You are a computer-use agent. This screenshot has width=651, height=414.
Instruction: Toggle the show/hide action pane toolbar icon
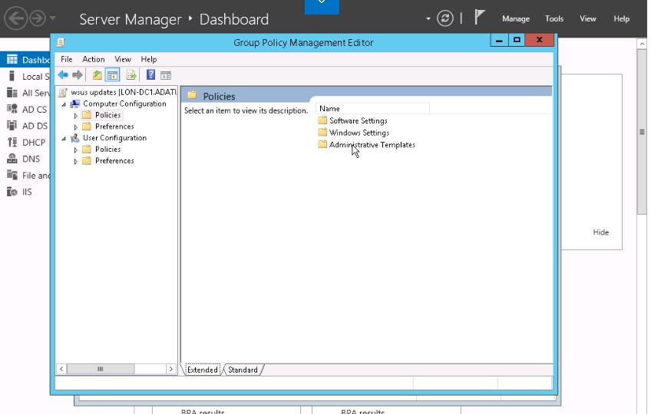pos(166,75)
